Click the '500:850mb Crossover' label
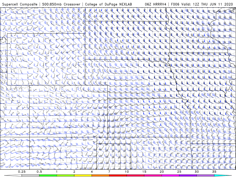Image resolution: width=236 pixels, height=177 pixels. point(61,4)
